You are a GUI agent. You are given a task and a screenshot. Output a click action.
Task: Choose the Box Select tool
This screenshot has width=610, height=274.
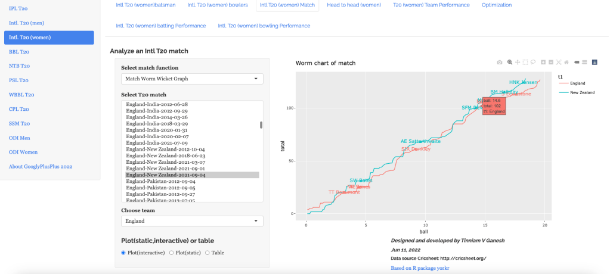point(525,63)
